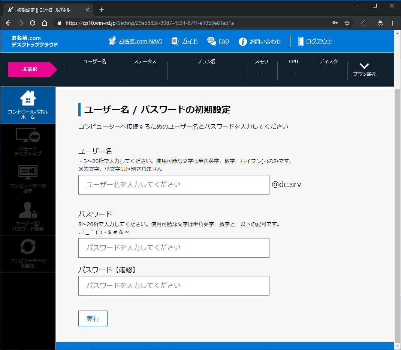The image size is (401, 350).
Task: Open ユーザー名/パスワード変更 in sidebar
Action: [x=28, y=217]
